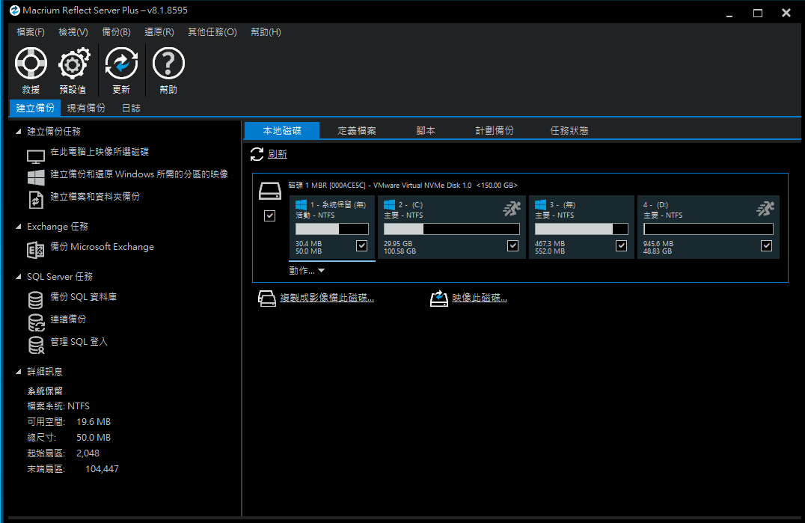The width and height of the screenshot is (805, 523).
Task: Click the 磁碟 1 MBR VMware Virtual NVMe header
Action: (x=403, y=186)
